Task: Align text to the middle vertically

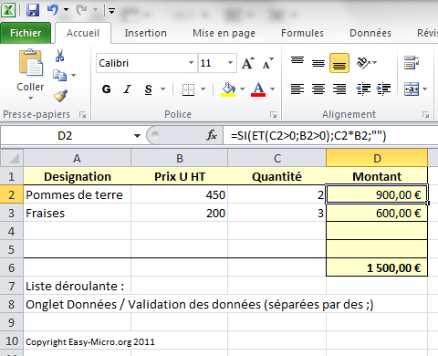Action: [x=318, y=63]
